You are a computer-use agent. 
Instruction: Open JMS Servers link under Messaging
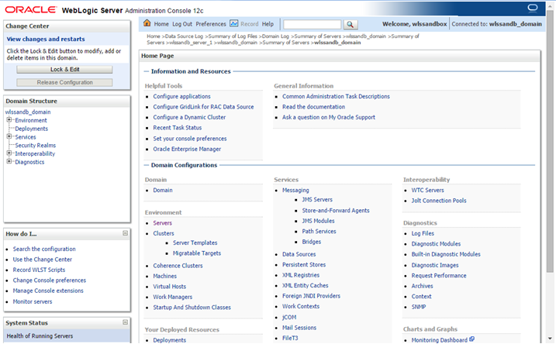click(x=317, y=200)
